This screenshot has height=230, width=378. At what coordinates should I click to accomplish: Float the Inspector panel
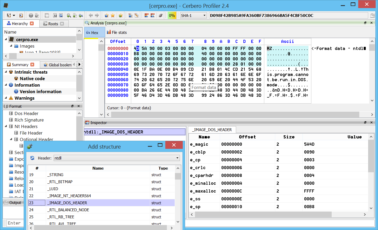[x=365, y=123]
